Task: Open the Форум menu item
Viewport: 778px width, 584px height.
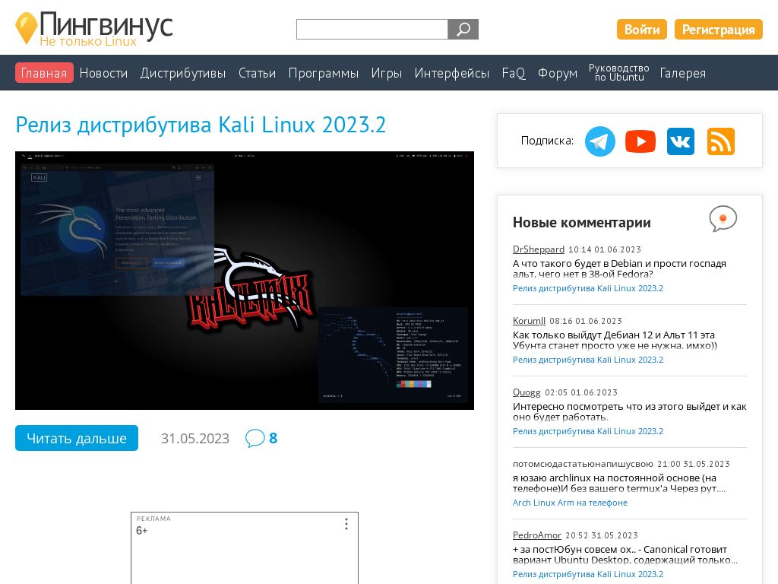Action: tap(558, 73)
